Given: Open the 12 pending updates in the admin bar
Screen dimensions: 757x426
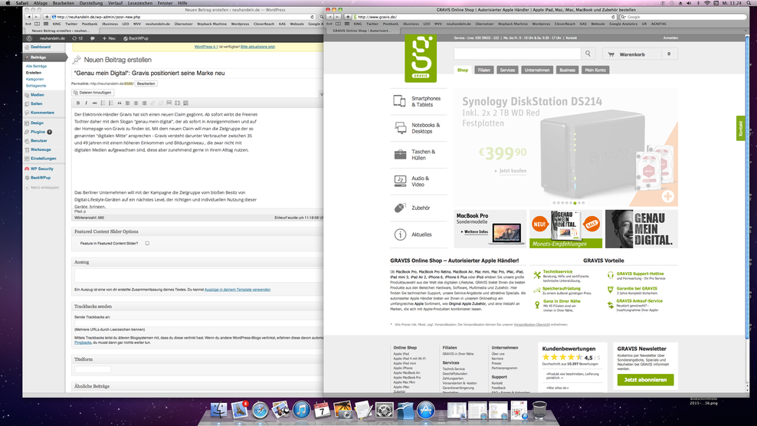Looking at the screenshot, I should click(77, 38).
